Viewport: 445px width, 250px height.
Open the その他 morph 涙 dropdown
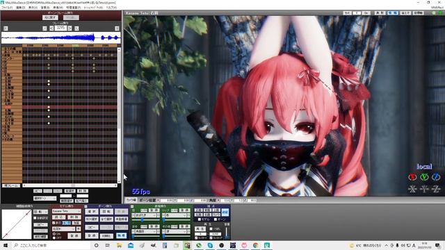pos(177,231)
